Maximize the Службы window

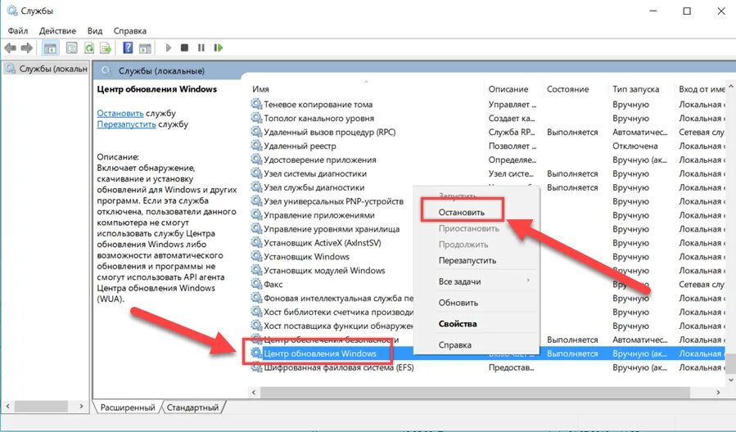[x=687, y=11]
